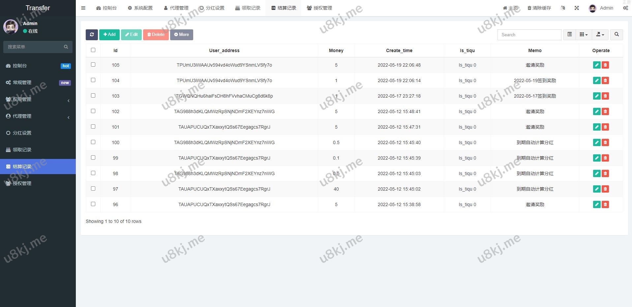Click the green edit icon for row 105
The height and width of the screenshot is (307, 632).
(596, 65)
